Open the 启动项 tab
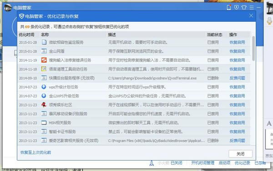Viewport: 273px width, 171px height. [x=224, y=163]
